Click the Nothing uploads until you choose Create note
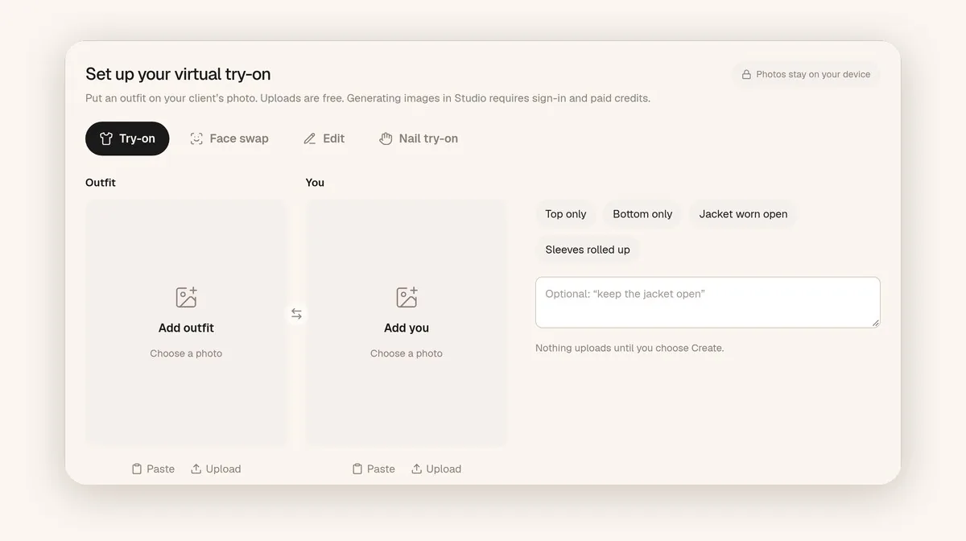The height and width of the screenshot is (541, 966). tap(630, 348)
